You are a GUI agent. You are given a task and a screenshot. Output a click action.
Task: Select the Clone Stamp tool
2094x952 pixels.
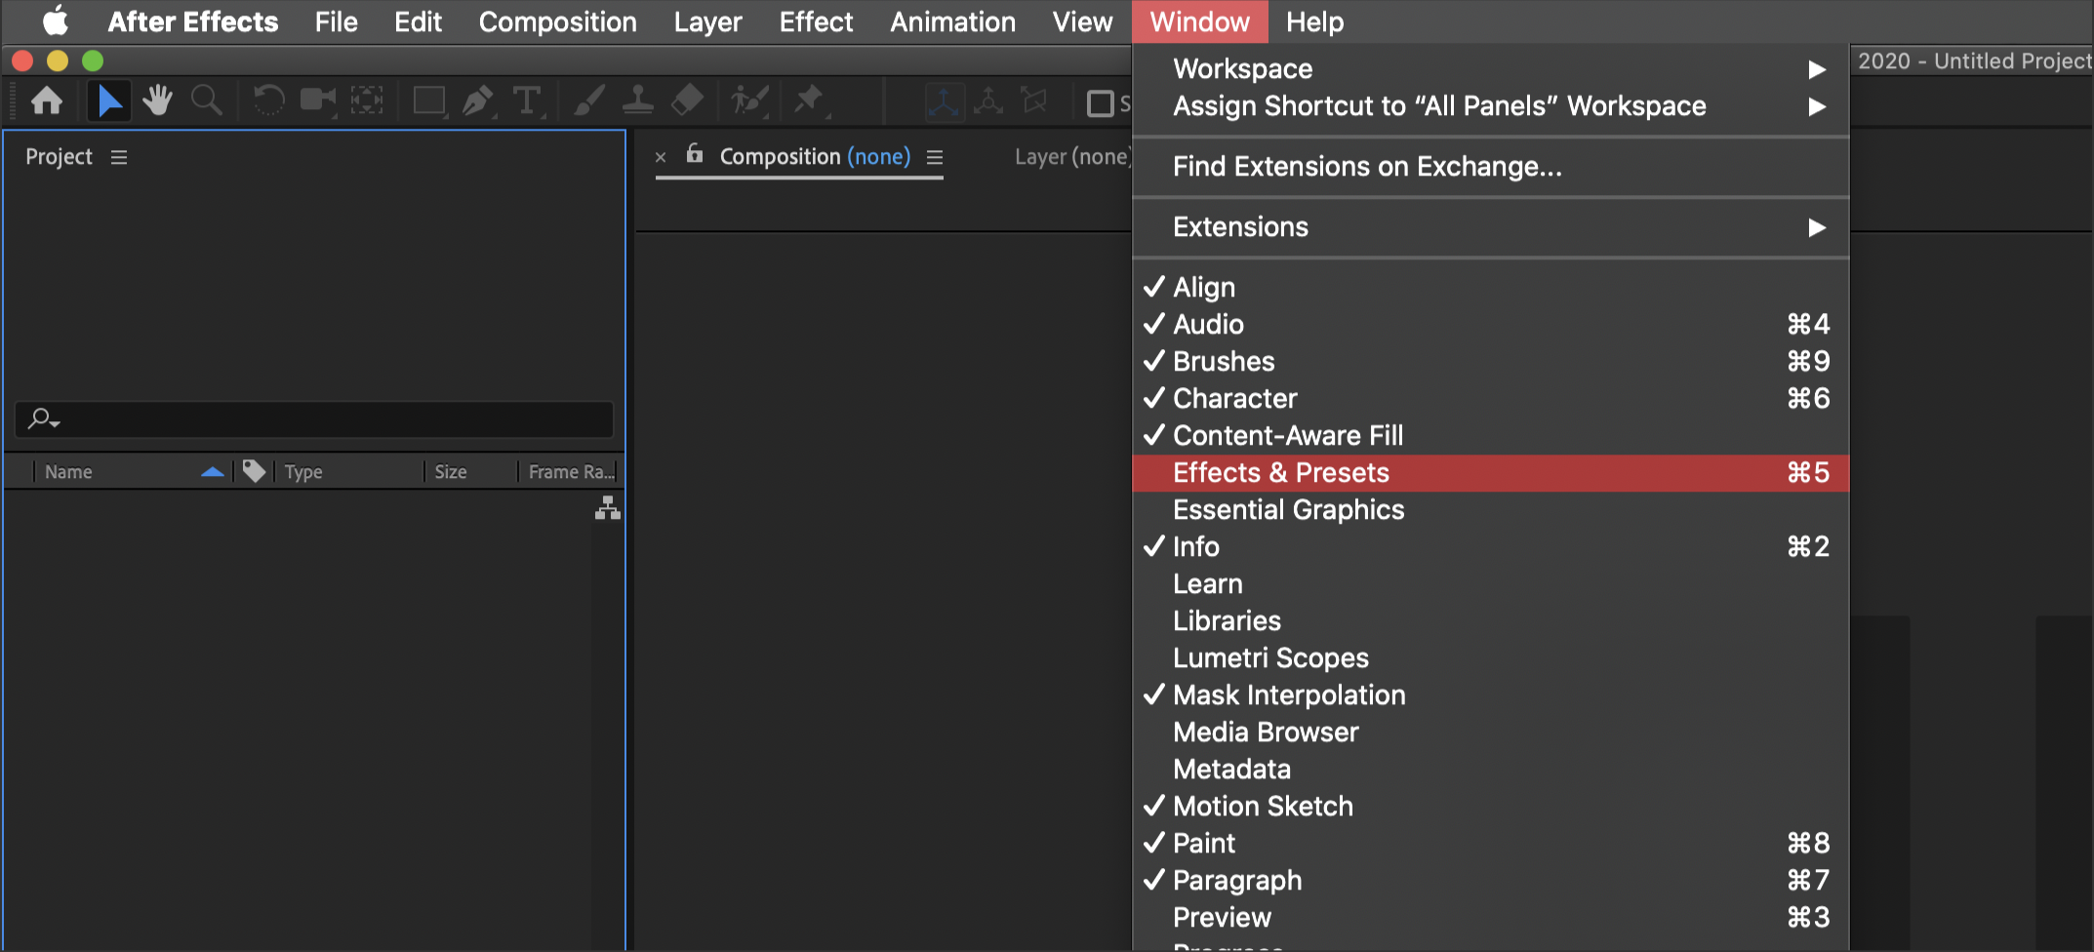[638, 100]
